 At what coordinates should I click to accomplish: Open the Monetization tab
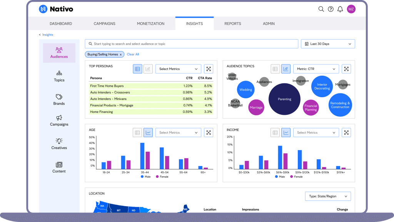point(150,23)
